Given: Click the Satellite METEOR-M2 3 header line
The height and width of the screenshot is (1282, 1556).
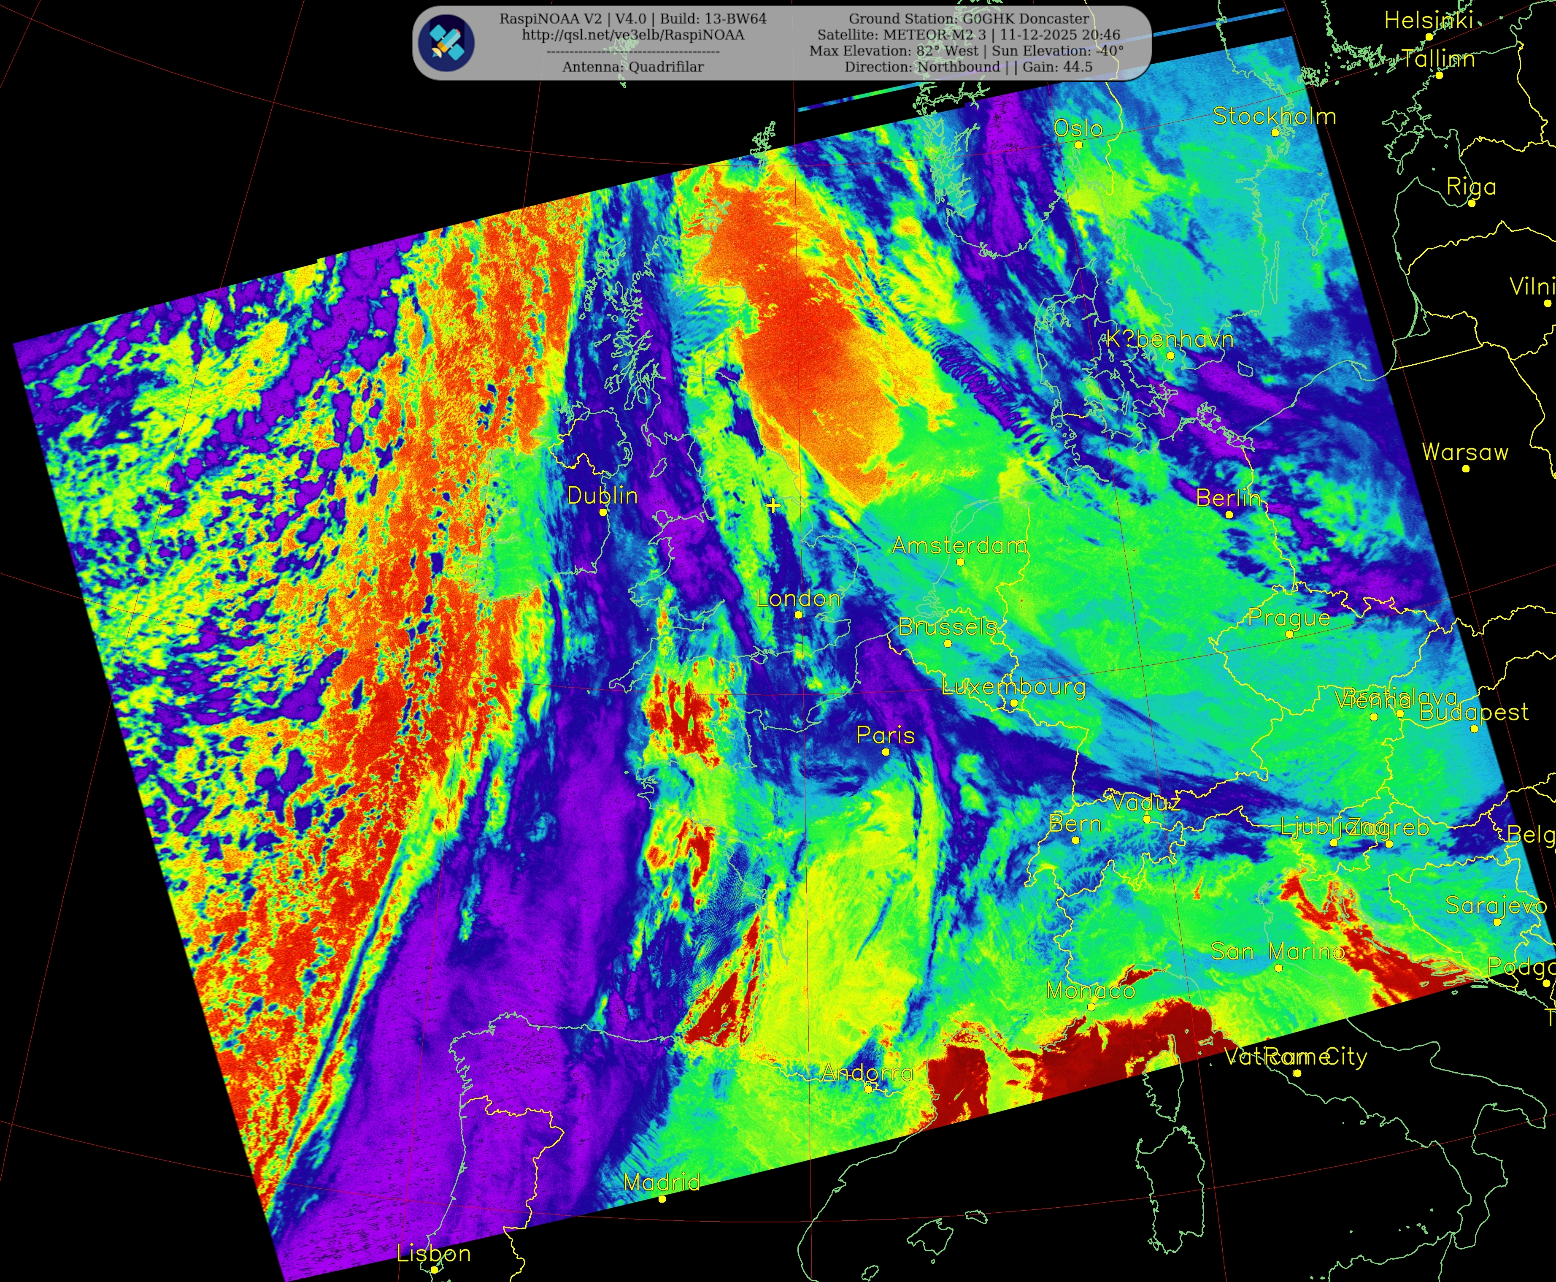Looking at the screenshot, I should click(x=968, y=35).
